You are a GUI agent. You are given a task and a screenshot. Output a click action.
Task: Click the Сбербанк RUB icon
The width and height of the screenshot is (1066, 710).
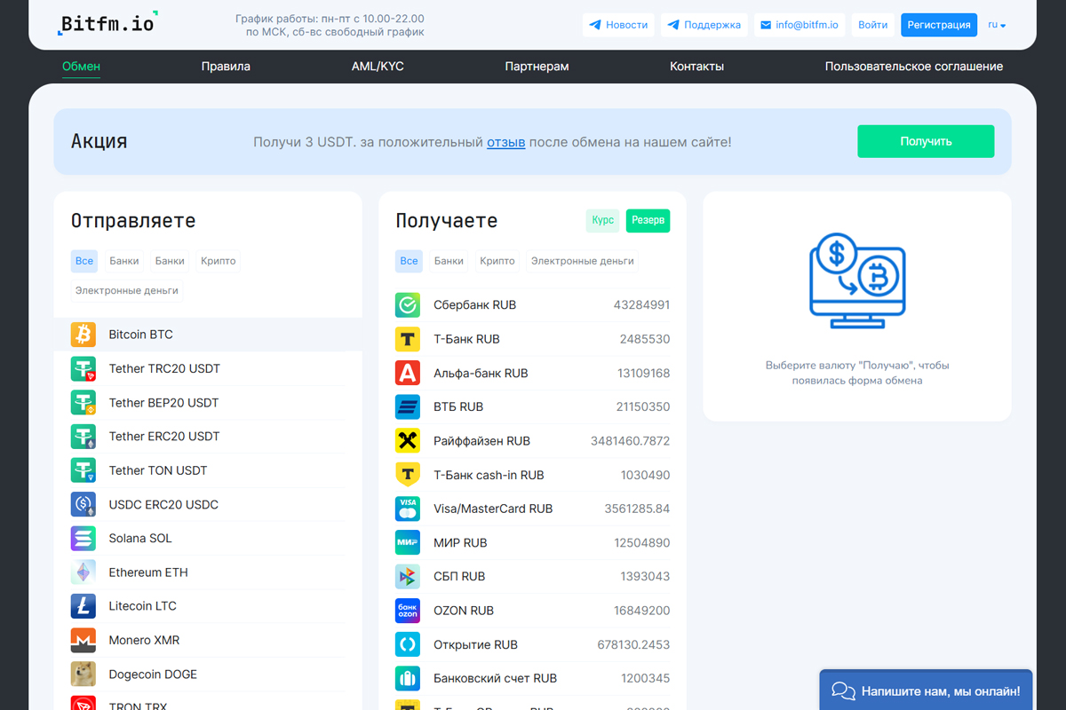(407, 304)
